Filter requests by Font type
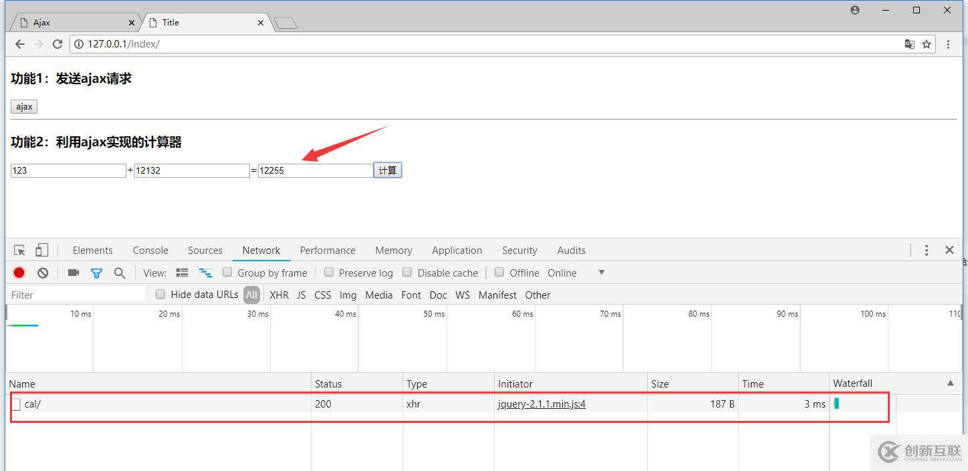968x471 pixels. point(411,295)
